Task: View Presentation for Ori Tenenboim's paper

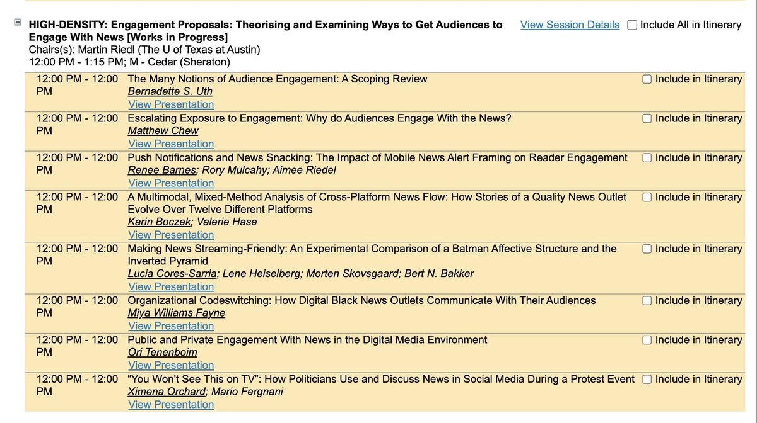Action: click(x=171, y=365)
